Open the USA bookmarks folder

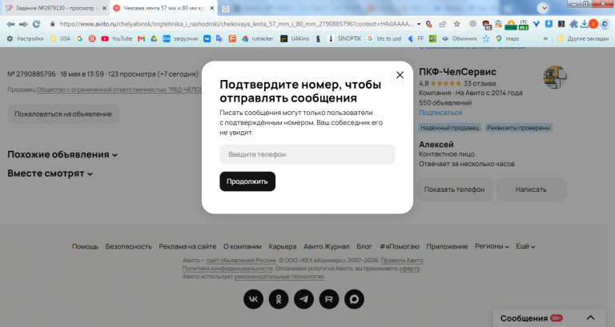(60, 38)
